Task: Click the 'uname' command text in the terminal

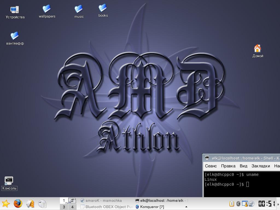Action: pos(252,174)
